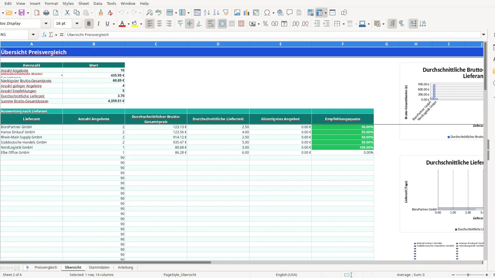This screenshot has height=278, width=495.
Task: Export directly as PDF
Action: click(x=37, y=13)
